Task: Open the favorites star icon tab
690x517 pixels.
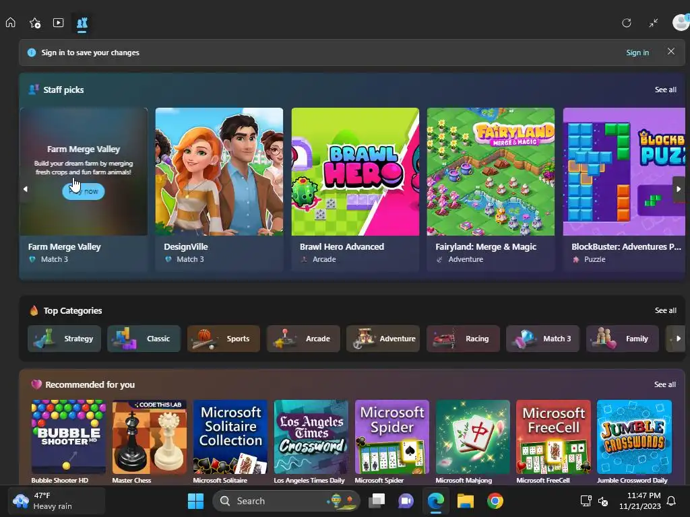Action: coord(35,23)
